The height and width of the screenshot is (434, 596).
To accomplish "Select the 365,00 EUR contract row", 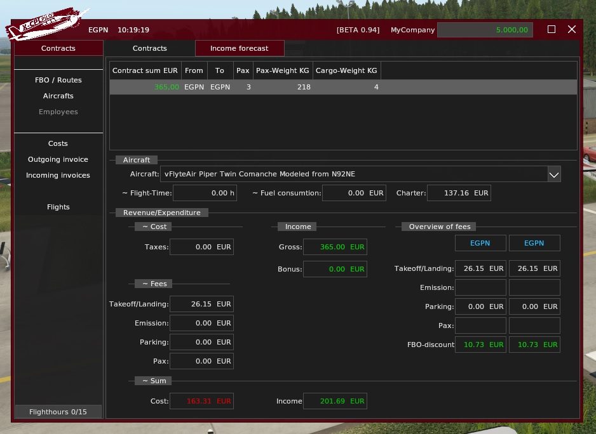I will (x=343, y=87).
